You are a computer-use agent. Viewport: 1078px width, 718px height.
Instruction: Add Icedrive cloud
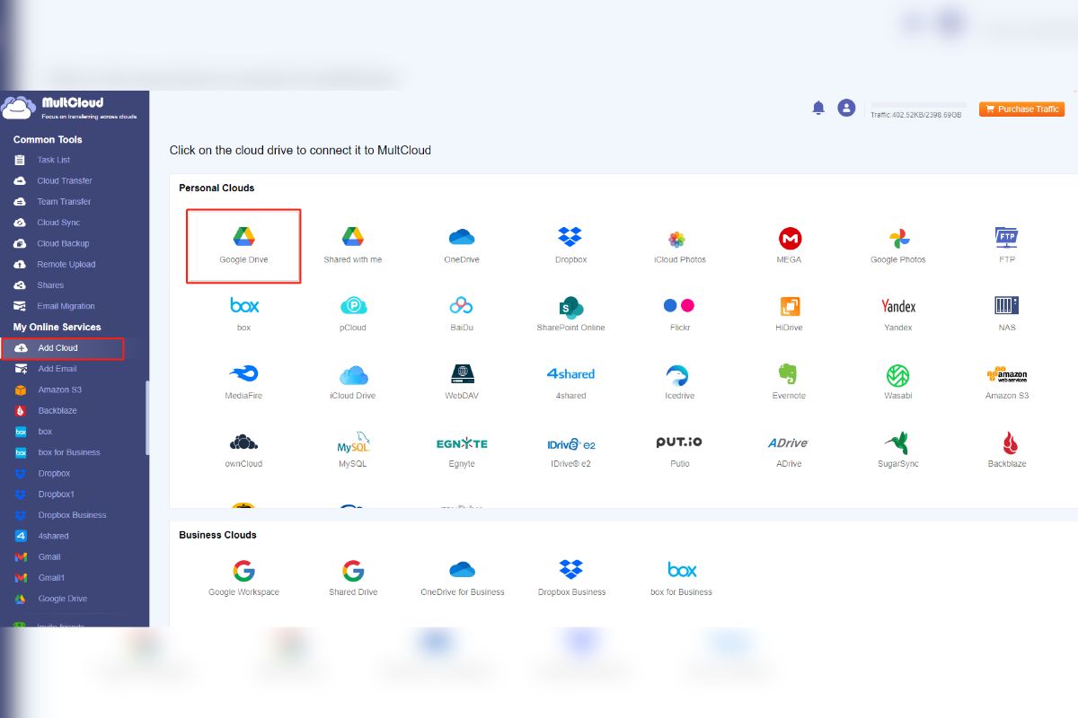point(679,382)
